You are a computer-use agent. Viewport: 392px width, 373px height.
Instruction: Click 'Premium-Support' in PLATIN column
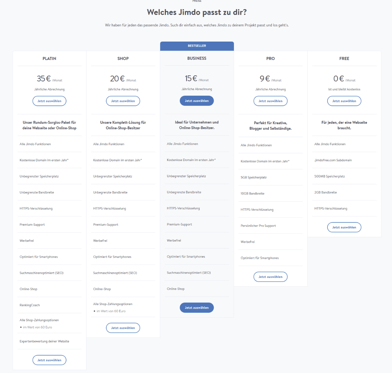click(x=32, y=225)
